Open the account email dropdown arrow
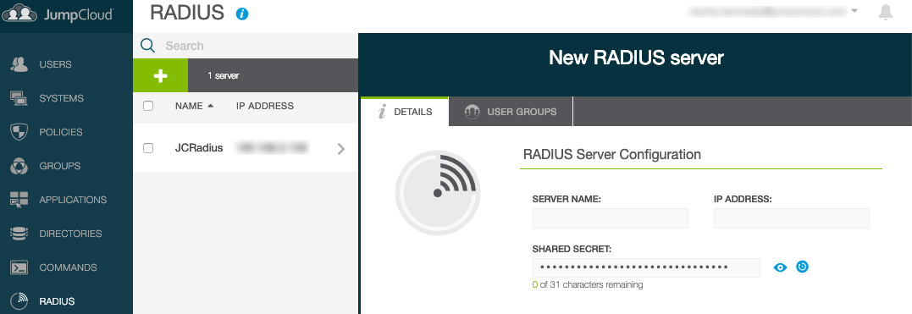 (x=854, y=10)
